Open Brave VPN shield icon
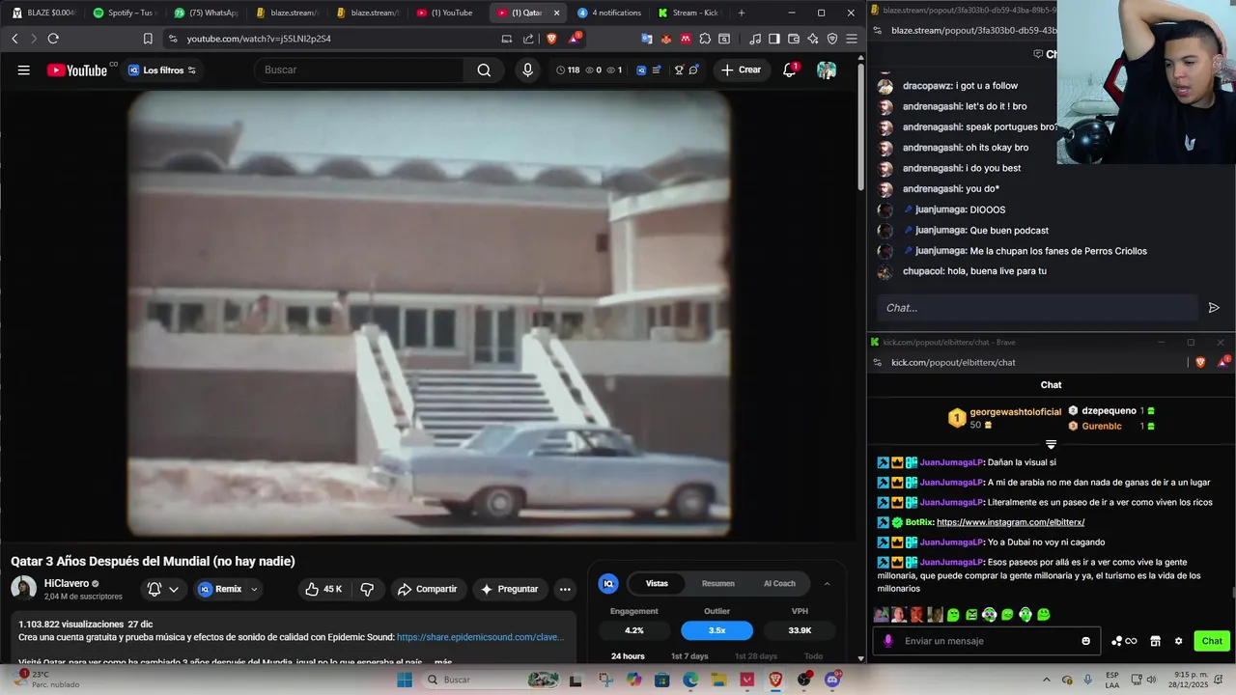1236x695 pixels. point(831,39)
